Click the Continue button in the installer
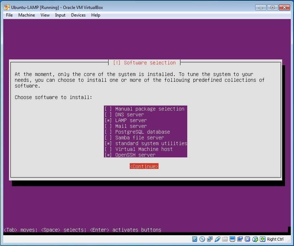 [144, 166]
